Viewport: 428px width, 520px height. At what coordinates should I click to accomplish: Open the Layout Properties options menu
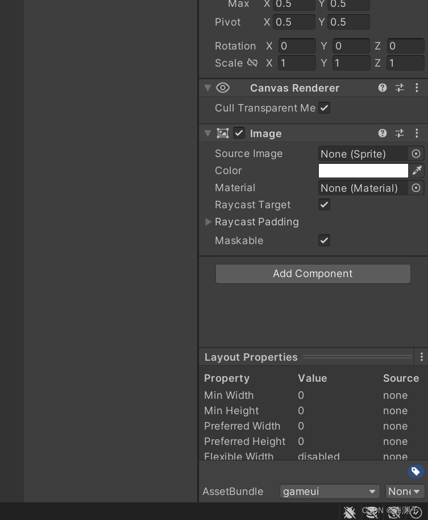[x=422, y=357]
